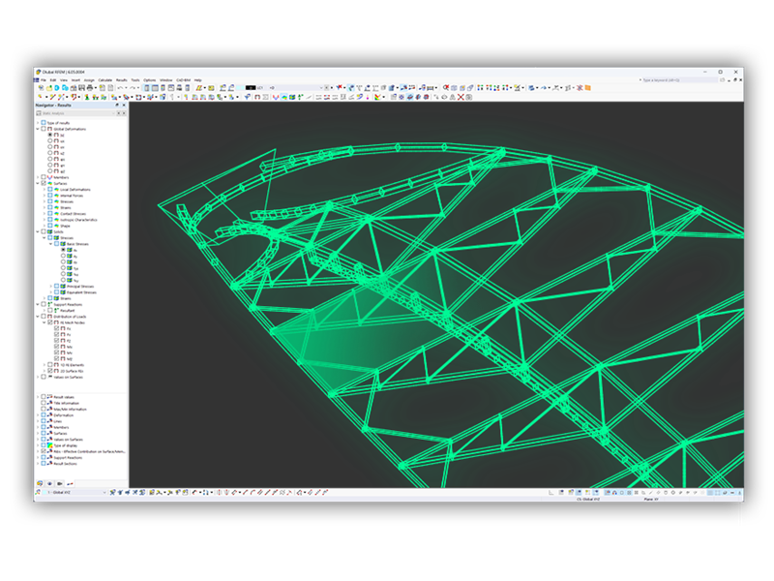This screenshot has width=774, height=581.
Task: Click the Type of display row icon
Action: 50,445
